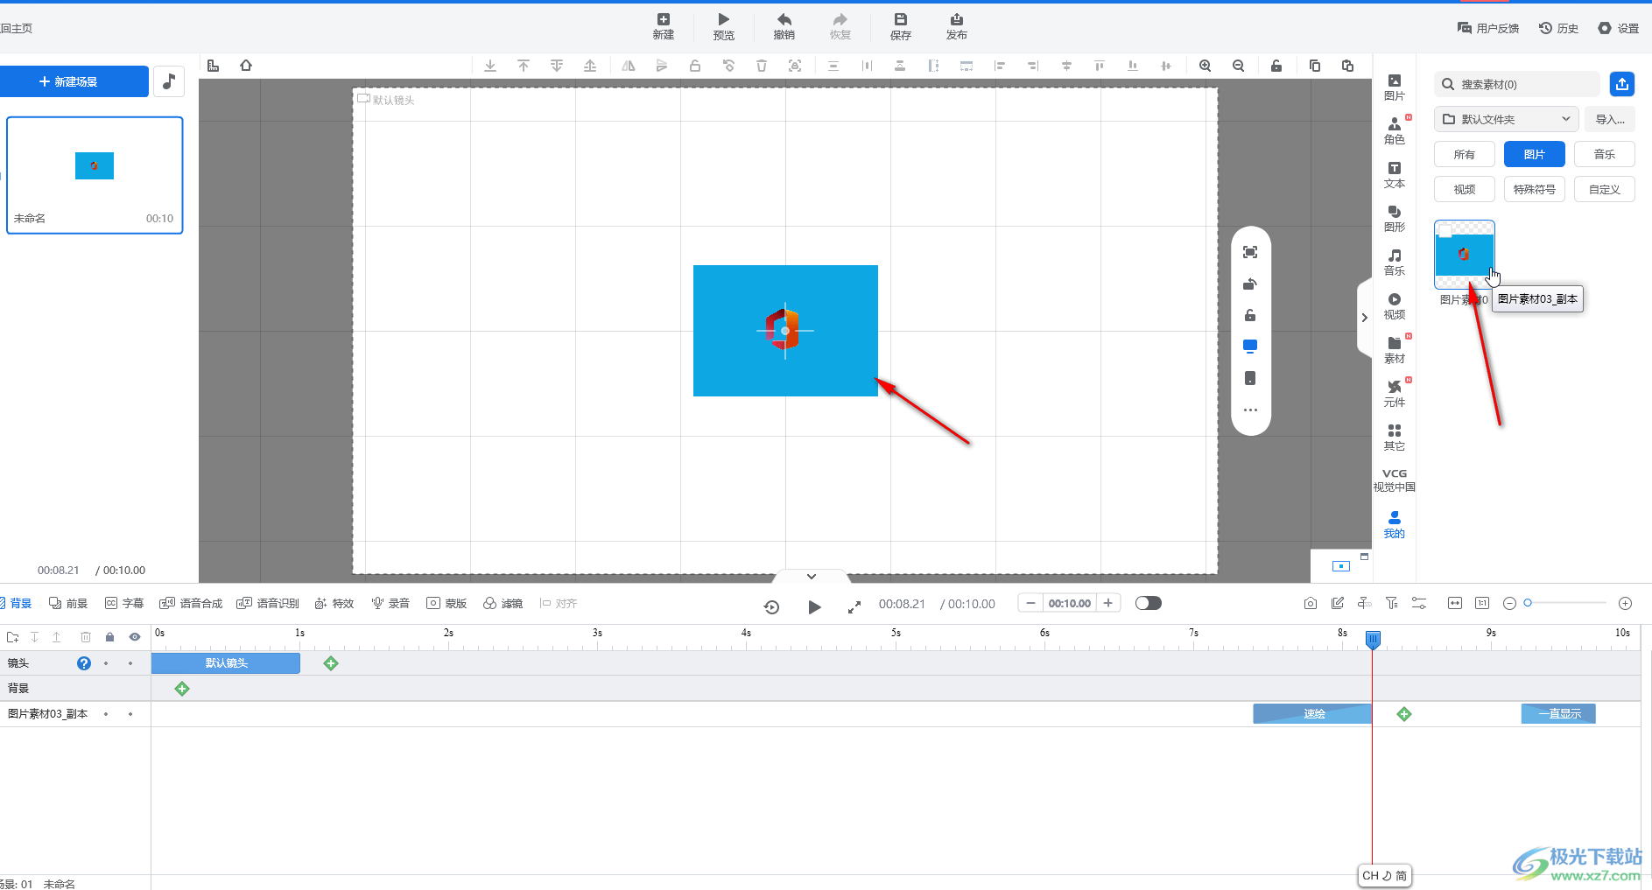Screen dimensions: 1652x890
Task: Open the 特效 effects tool
Action: 334,603
